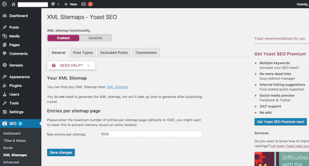This screenshot has width=309, height=166.
Task: Click the Difficulties banner thumbnail
Action: point(282,159)
